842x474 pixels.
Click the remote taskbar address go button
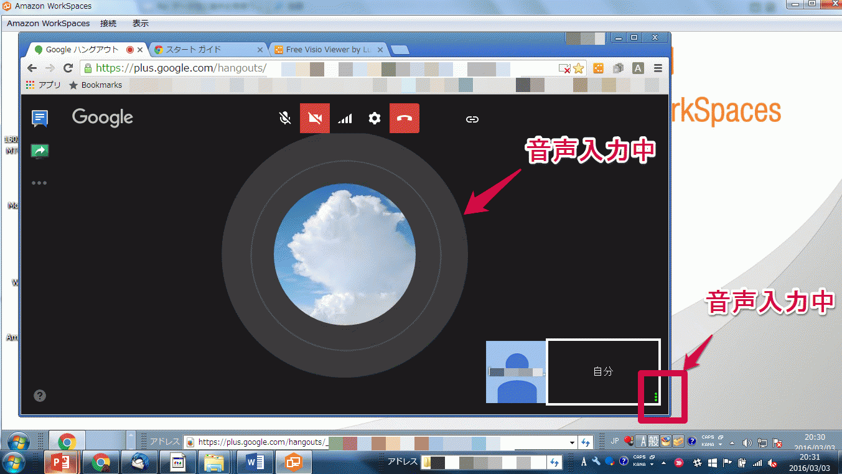click(585, 442)
